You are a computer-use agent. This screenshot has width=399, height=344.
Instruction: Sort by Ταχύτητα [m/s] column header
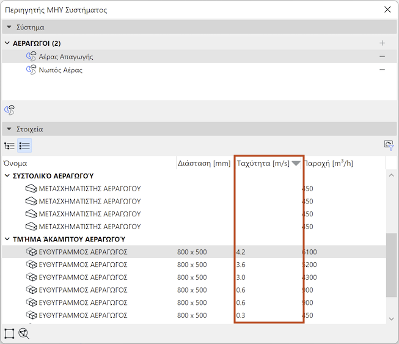(x=263, y=164)
